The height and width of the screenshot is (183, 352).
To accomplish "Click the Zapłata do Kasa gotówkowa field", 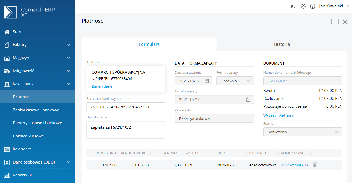I will 214,118.
